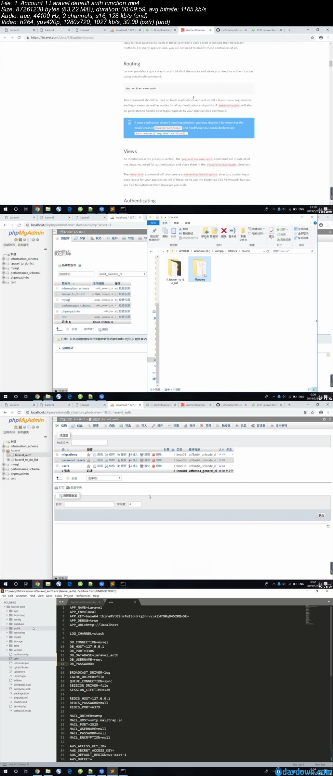This screenshot has height=776, width=333.
Task: Open the 查看 (View) ribbon tab in the Explorer window
Action: coord(187,223)
